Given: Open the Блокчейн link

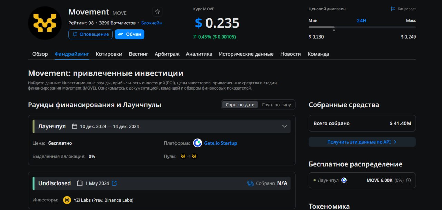Looking at the screenshot, I should click(x=152, y=23).
